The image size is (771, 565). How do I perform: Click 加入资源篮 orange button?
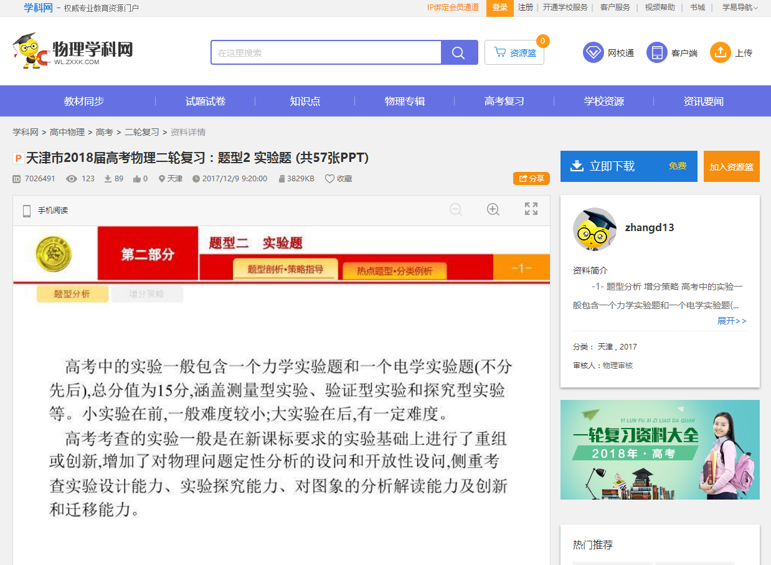click(731, 167)
